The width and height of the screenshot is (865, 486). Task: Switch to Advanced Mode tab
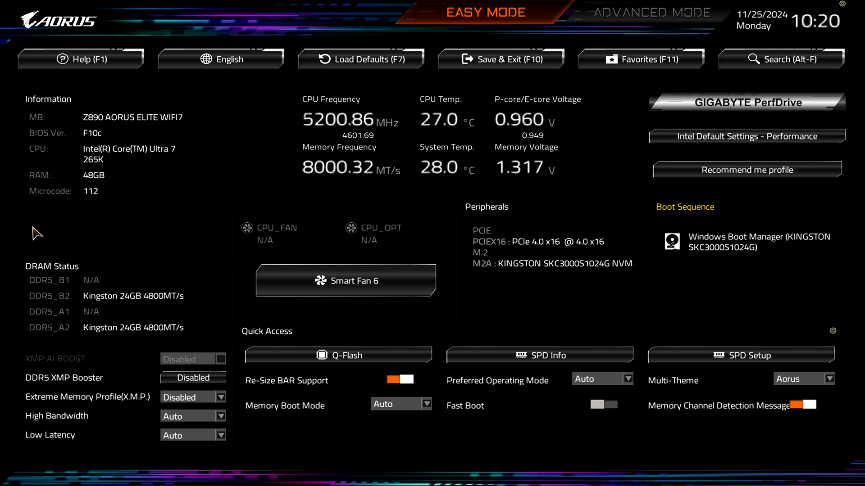pyautogui.click(x=651, y=13)
